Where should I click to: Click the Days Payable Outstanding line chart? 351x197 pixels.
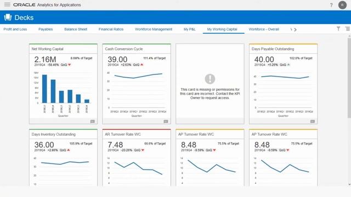pyautogui.click(x=285, y=77)
